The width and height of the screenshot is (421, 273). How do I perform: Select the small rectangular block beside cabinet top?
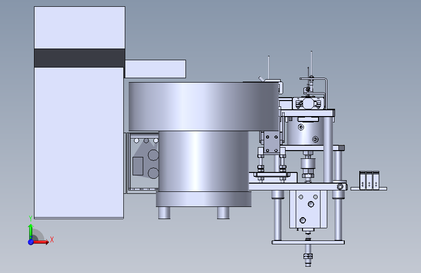(155, 69)
